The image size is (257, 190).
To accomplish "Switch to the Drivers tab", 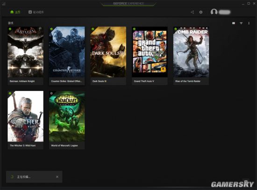I will [36, 12].
